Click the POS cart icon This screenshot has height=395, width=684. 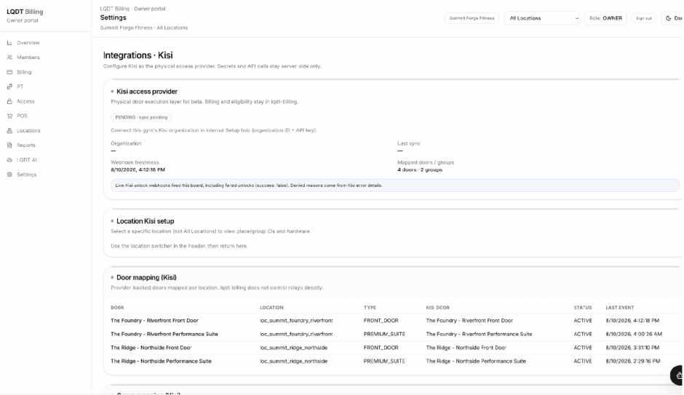(9, 116)
